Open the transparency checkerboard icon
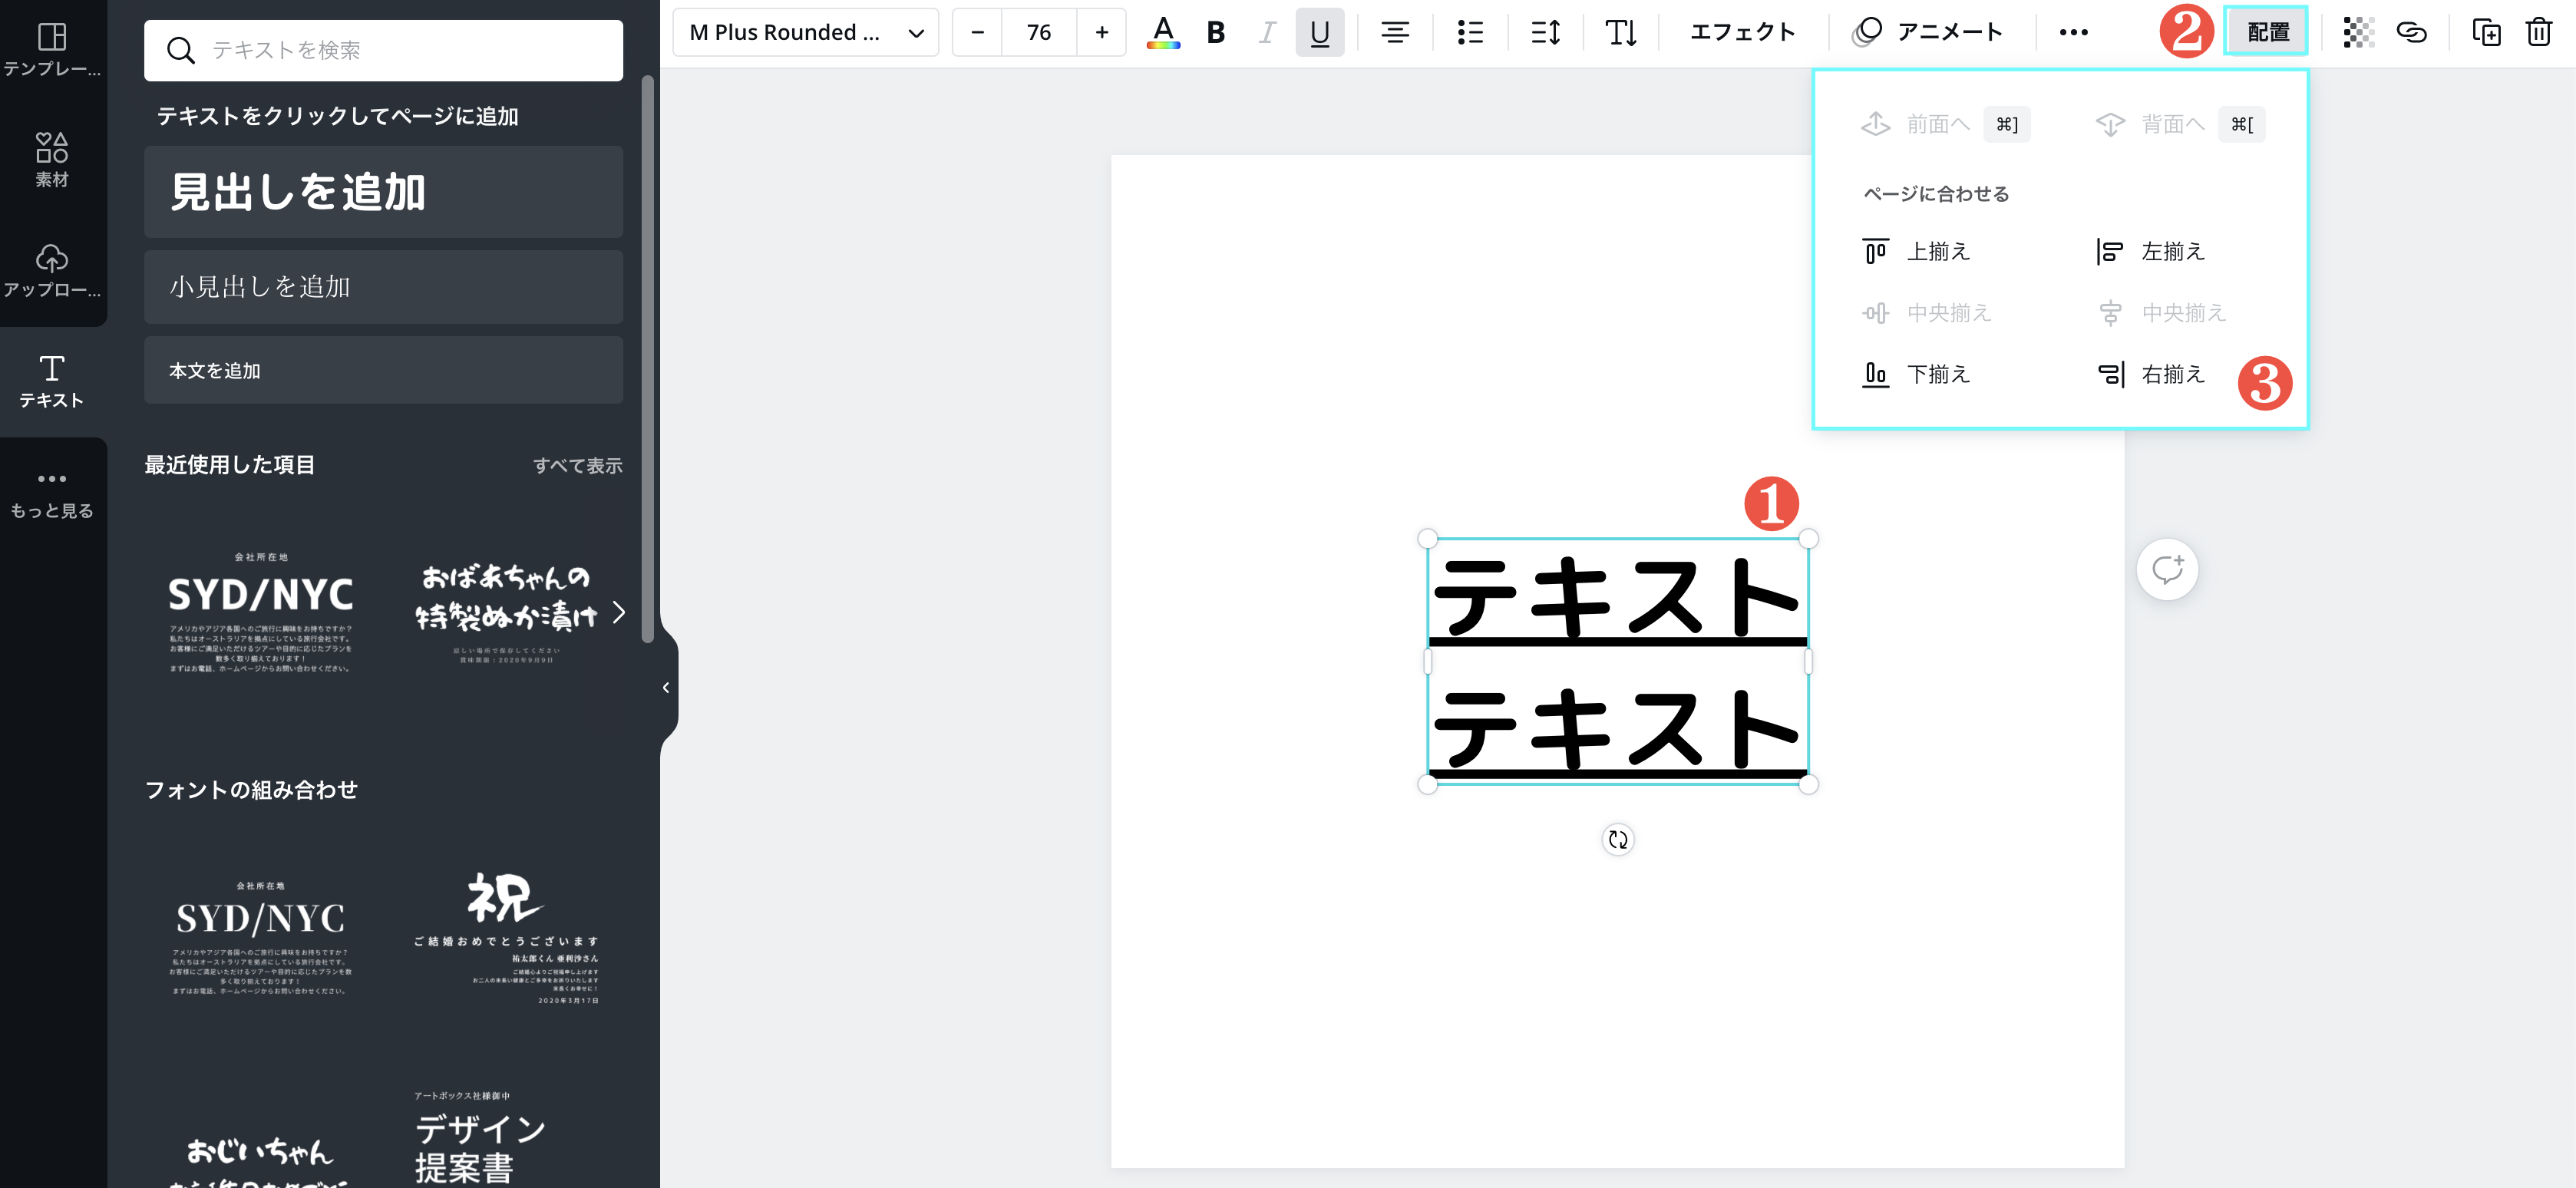This screenshot has width=2576, height=1188. (2358, 32)
